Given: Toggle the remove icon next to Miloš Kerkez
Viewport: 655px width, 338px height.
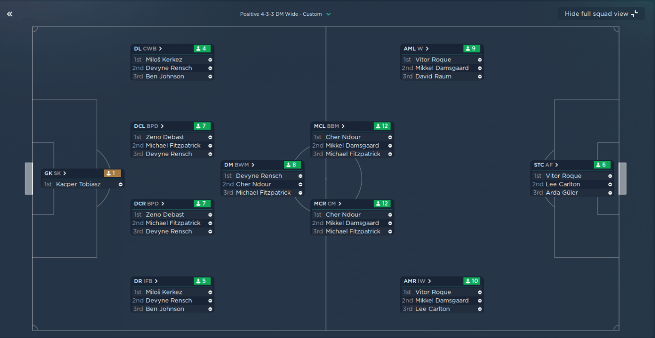Looking at the screenshot, I should click(210, 59).
